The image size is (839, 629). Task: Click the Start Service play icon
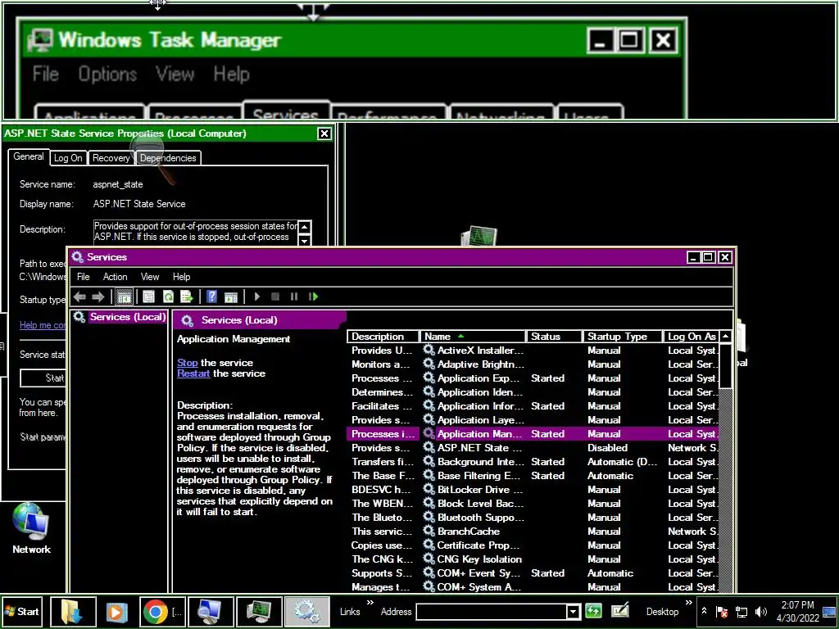pyautogui.click(x=257, y=296)
